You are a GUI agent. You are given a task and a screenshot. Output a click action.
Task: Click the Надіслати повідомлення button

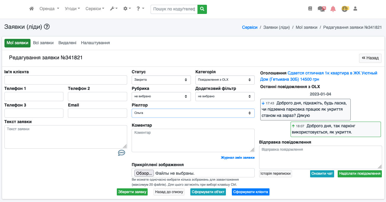click(x=360, y=174)
